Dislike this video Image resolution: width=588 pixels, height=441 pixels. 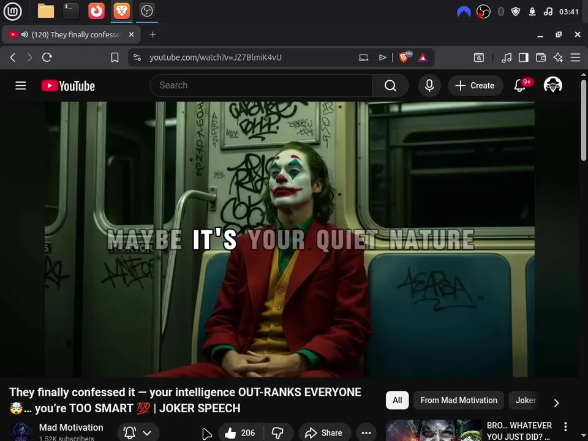278,433
